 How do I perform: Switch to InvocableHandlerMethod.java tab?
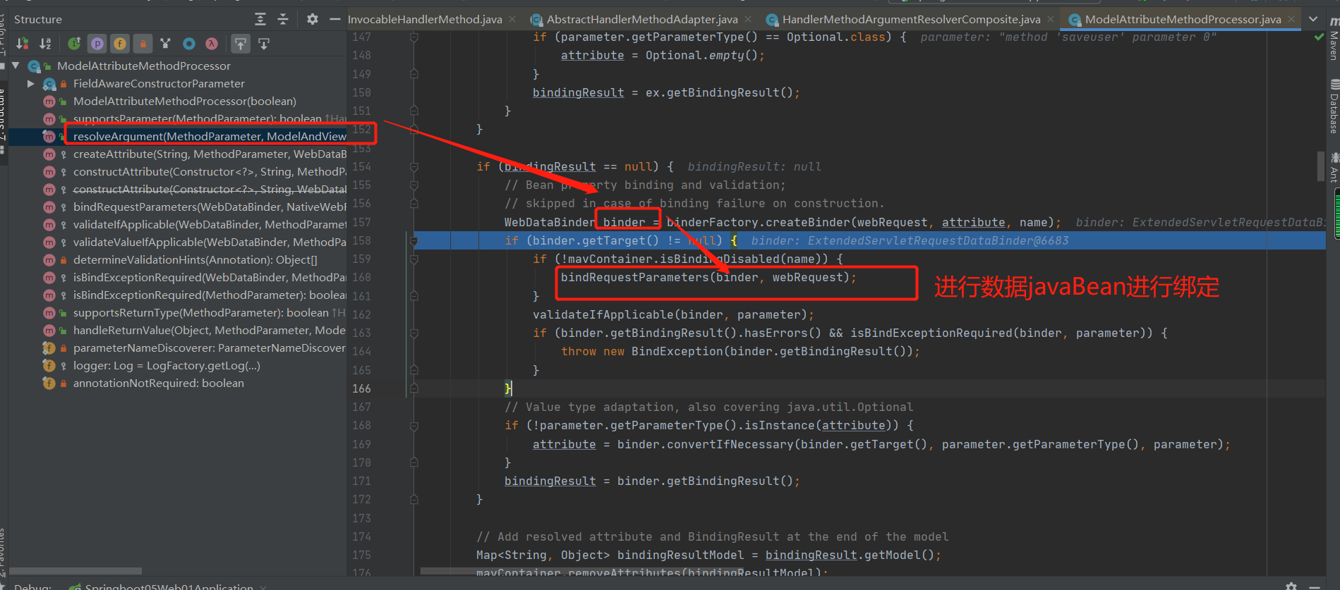pyautogui.click(x=425, y=19)
